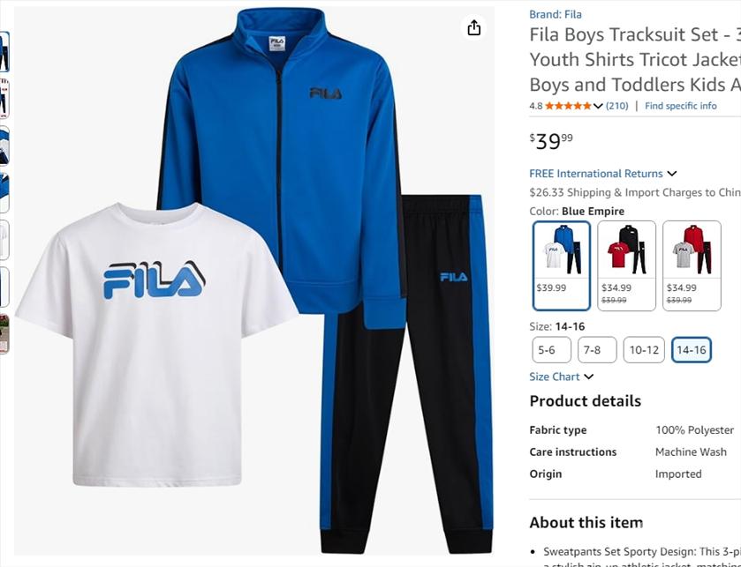Click the share icon on product image
Viewport: 741px width, 567px height.
click(x=473, y=28)
